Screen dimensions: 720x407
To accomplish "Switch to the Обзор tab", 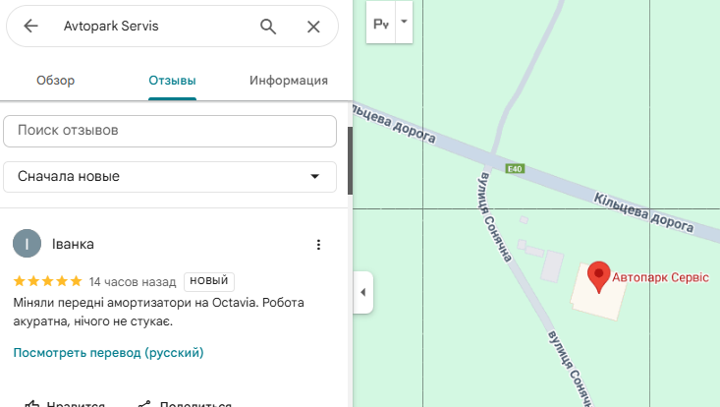I will 56,81.
